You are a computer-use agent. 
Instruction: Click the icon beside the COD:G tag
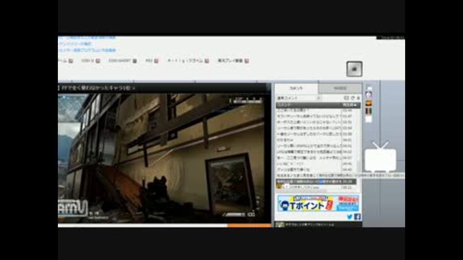(98, 61)
